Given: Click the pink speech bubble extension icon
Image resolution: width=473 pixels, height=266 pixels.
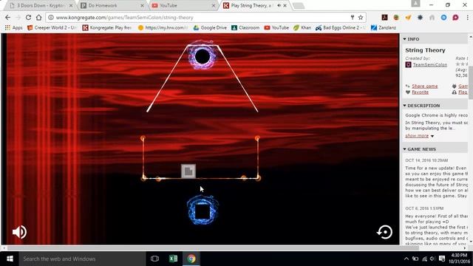Looking at the screenshot, I should [455, 18].
